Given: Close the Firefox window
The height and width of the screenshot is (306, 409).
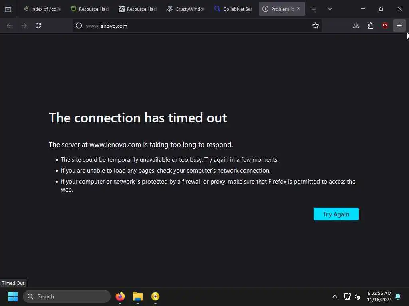Looking at the screenshot, I should coord(399,9).
